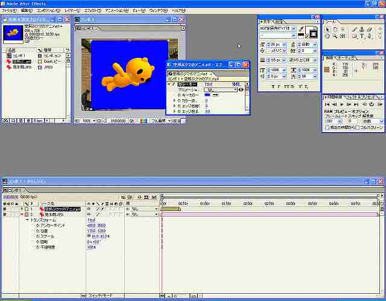386x301 pixels.
Task: Expand Edge Thin property in effect window
Action: tap(174, 106)
